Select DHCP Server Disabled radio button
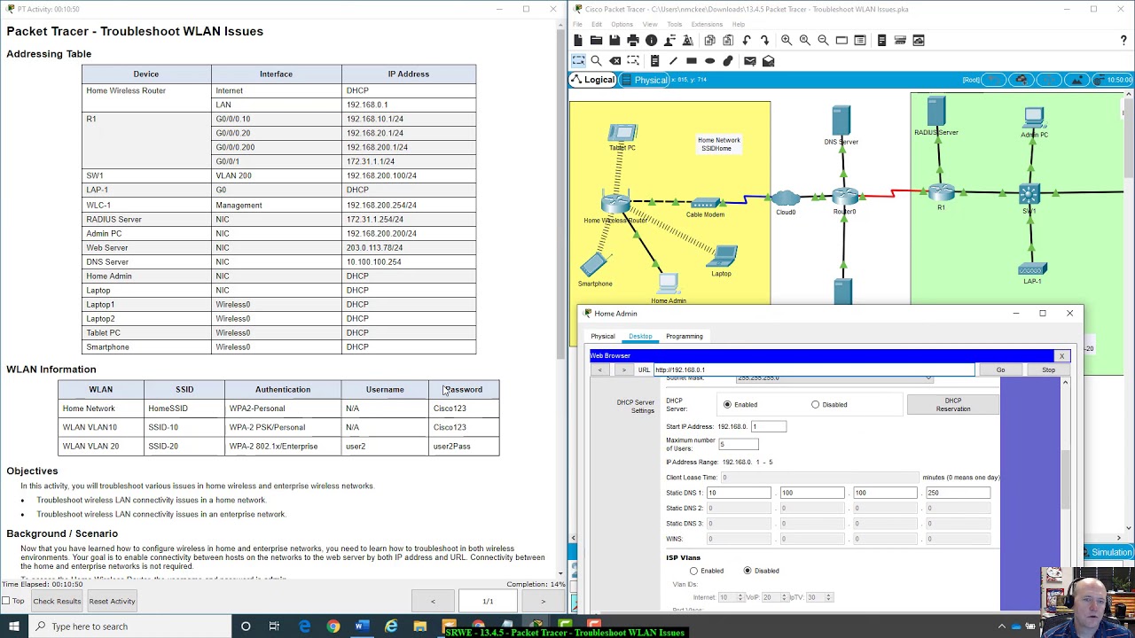1135x638 pixels. click(x=815, y=405)
